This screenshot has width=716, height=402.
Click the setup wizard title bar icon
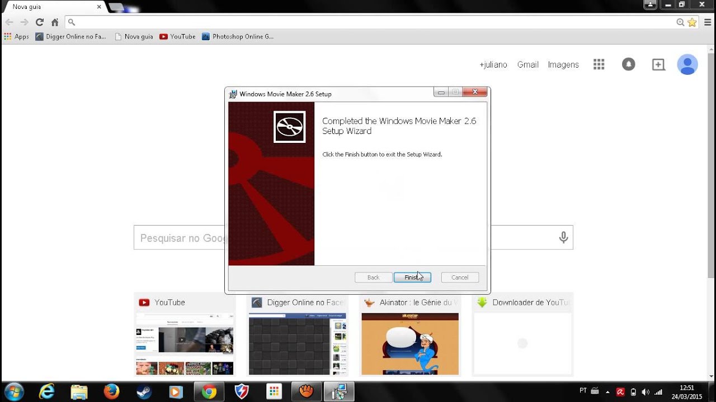(x=233, y=94)
